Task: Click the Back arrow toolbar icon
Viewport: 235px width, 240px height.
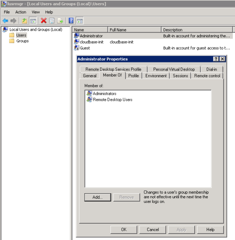Action: (5, 21)
